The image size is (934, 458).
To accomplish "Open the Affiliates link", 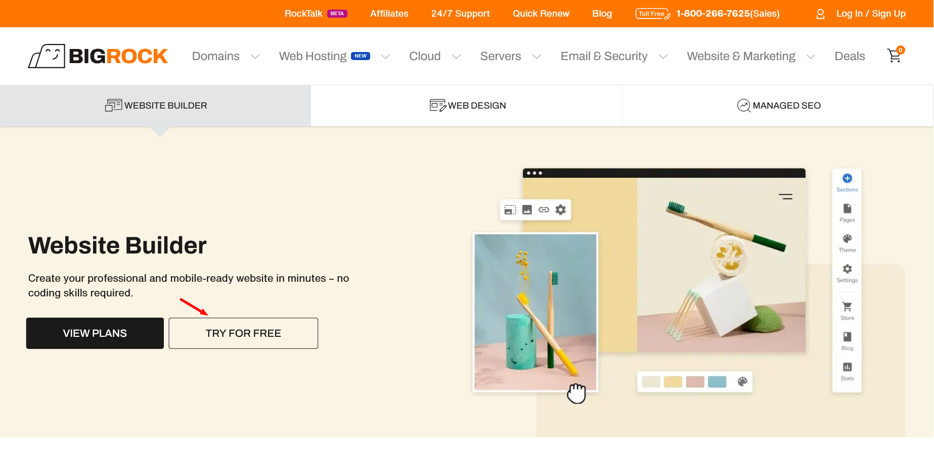I will (x=389, y=14).
